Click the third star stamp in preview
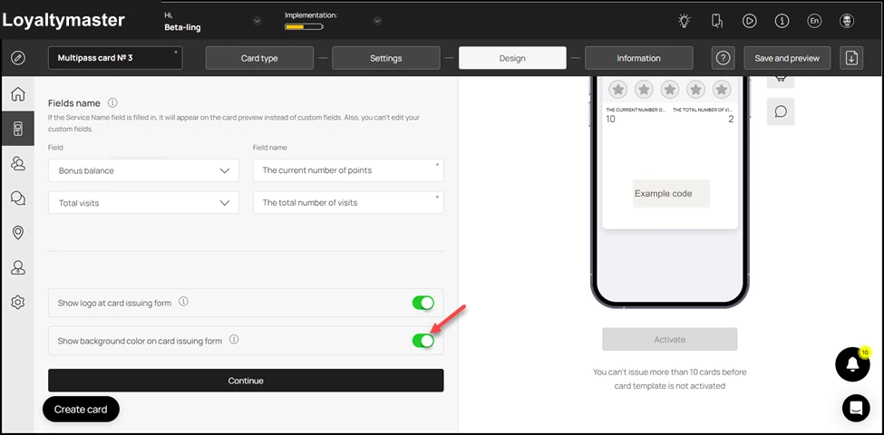The image size is (884, 435). (x=670, y=89)
